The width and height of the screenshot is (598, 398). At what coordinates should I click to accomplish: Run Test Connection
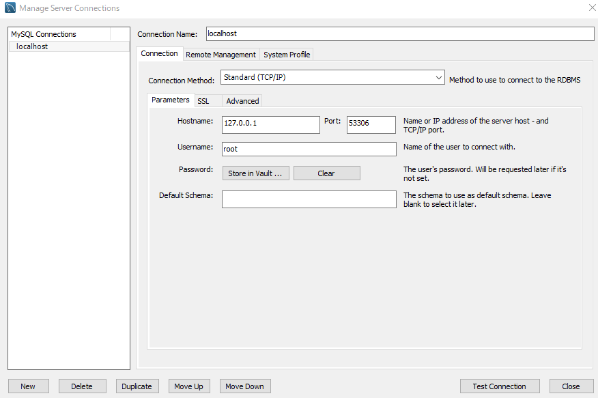tap(499, 386)
